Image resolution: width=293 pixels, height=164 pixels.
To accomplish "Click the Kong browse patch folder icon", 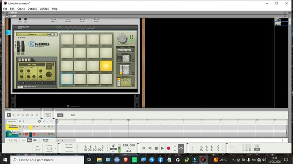I will tap(52, 34).
